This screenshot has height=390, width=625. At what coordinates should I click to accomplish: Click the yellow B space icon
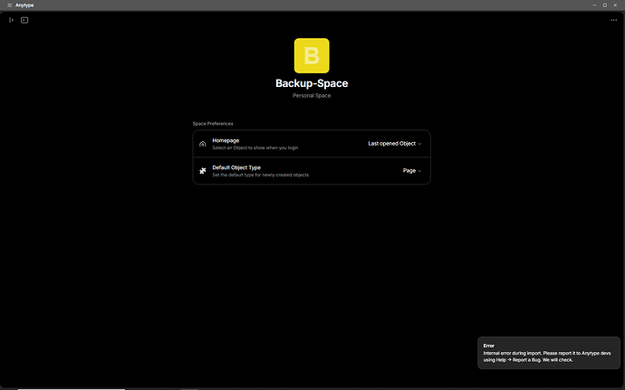tap(312, 55)
